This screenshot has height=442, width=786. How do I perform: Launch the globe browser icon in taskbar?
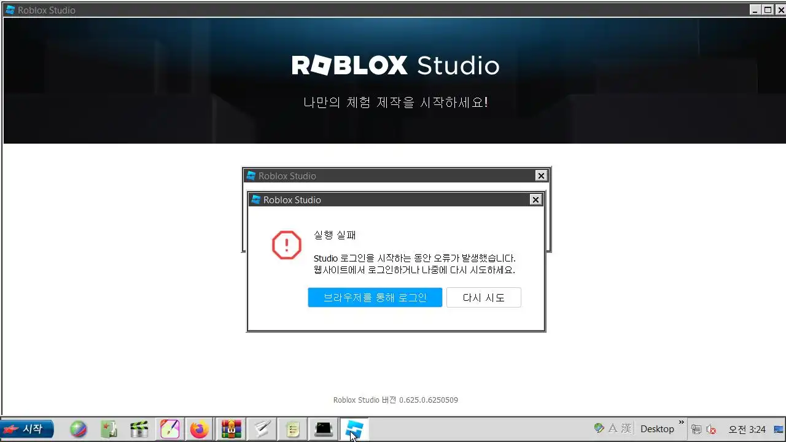[79, 429]
